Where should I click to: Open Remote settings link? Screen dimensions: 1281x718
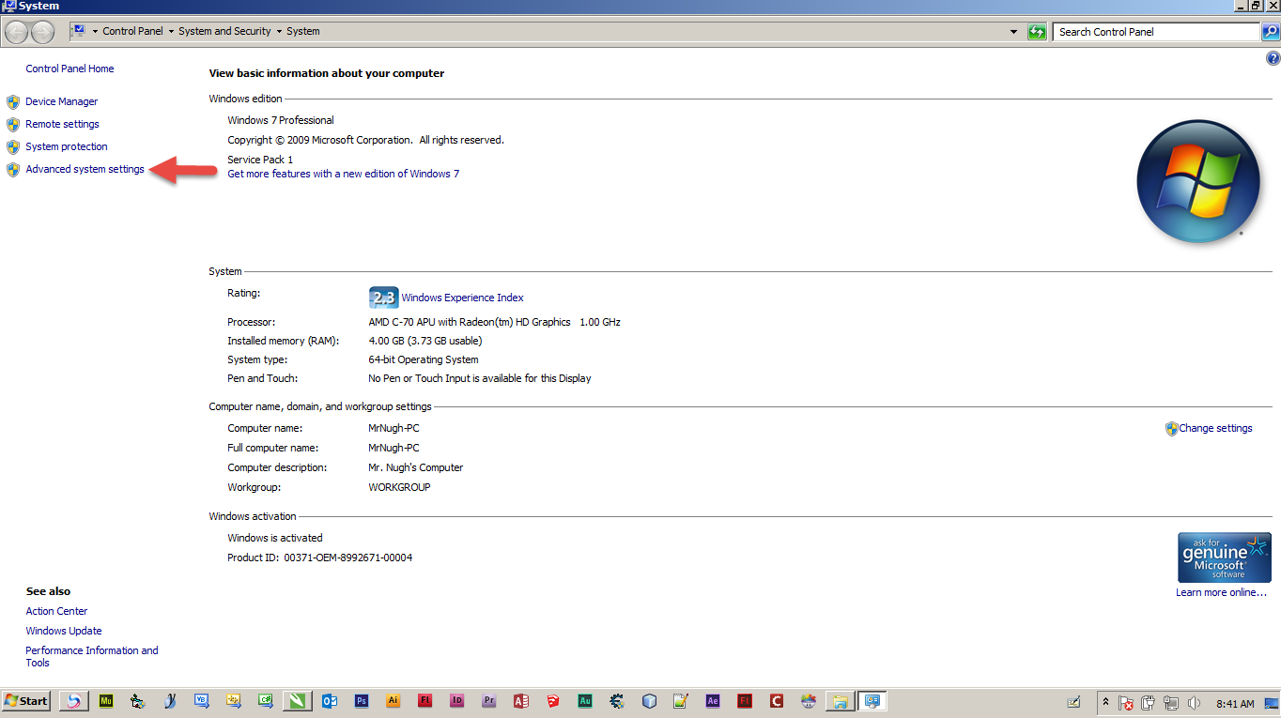62,124
